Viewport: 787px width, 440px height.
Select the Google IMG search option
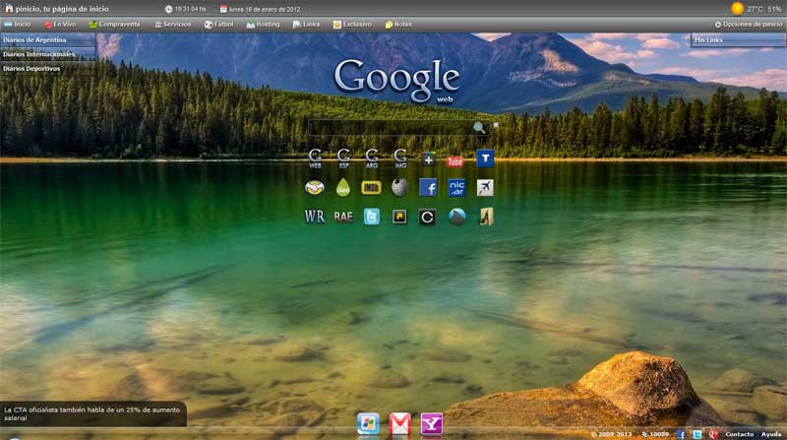coord(400,157)
